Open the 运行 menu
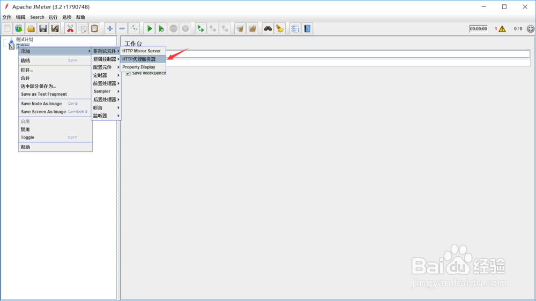Screen dimensions: 536x301 coord(53,17)
